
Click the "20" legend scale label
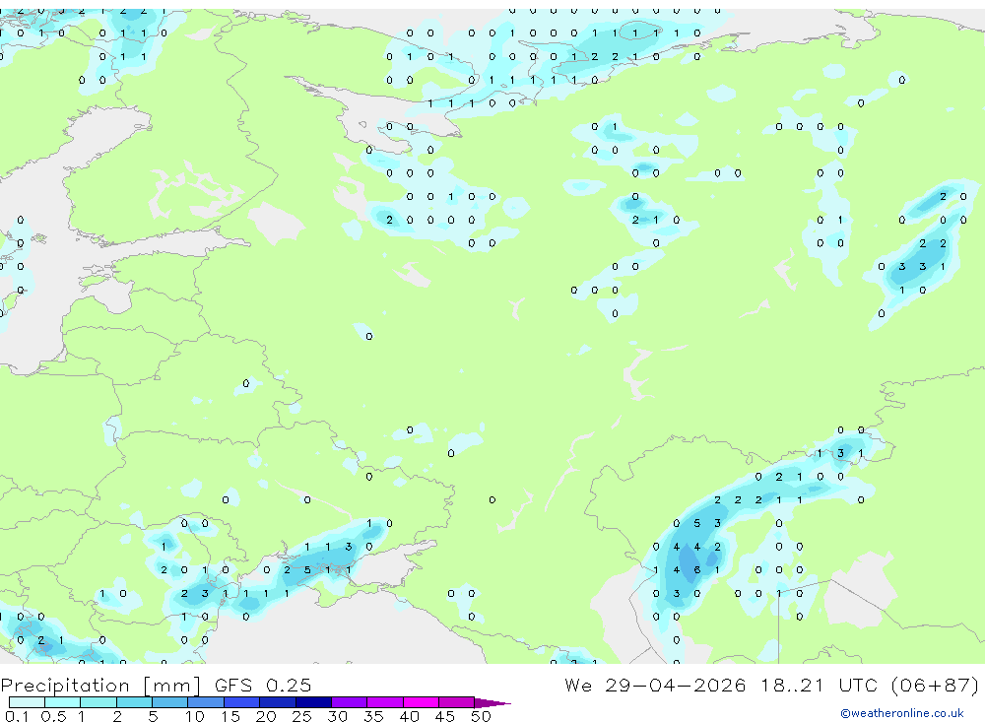(266, 716)
